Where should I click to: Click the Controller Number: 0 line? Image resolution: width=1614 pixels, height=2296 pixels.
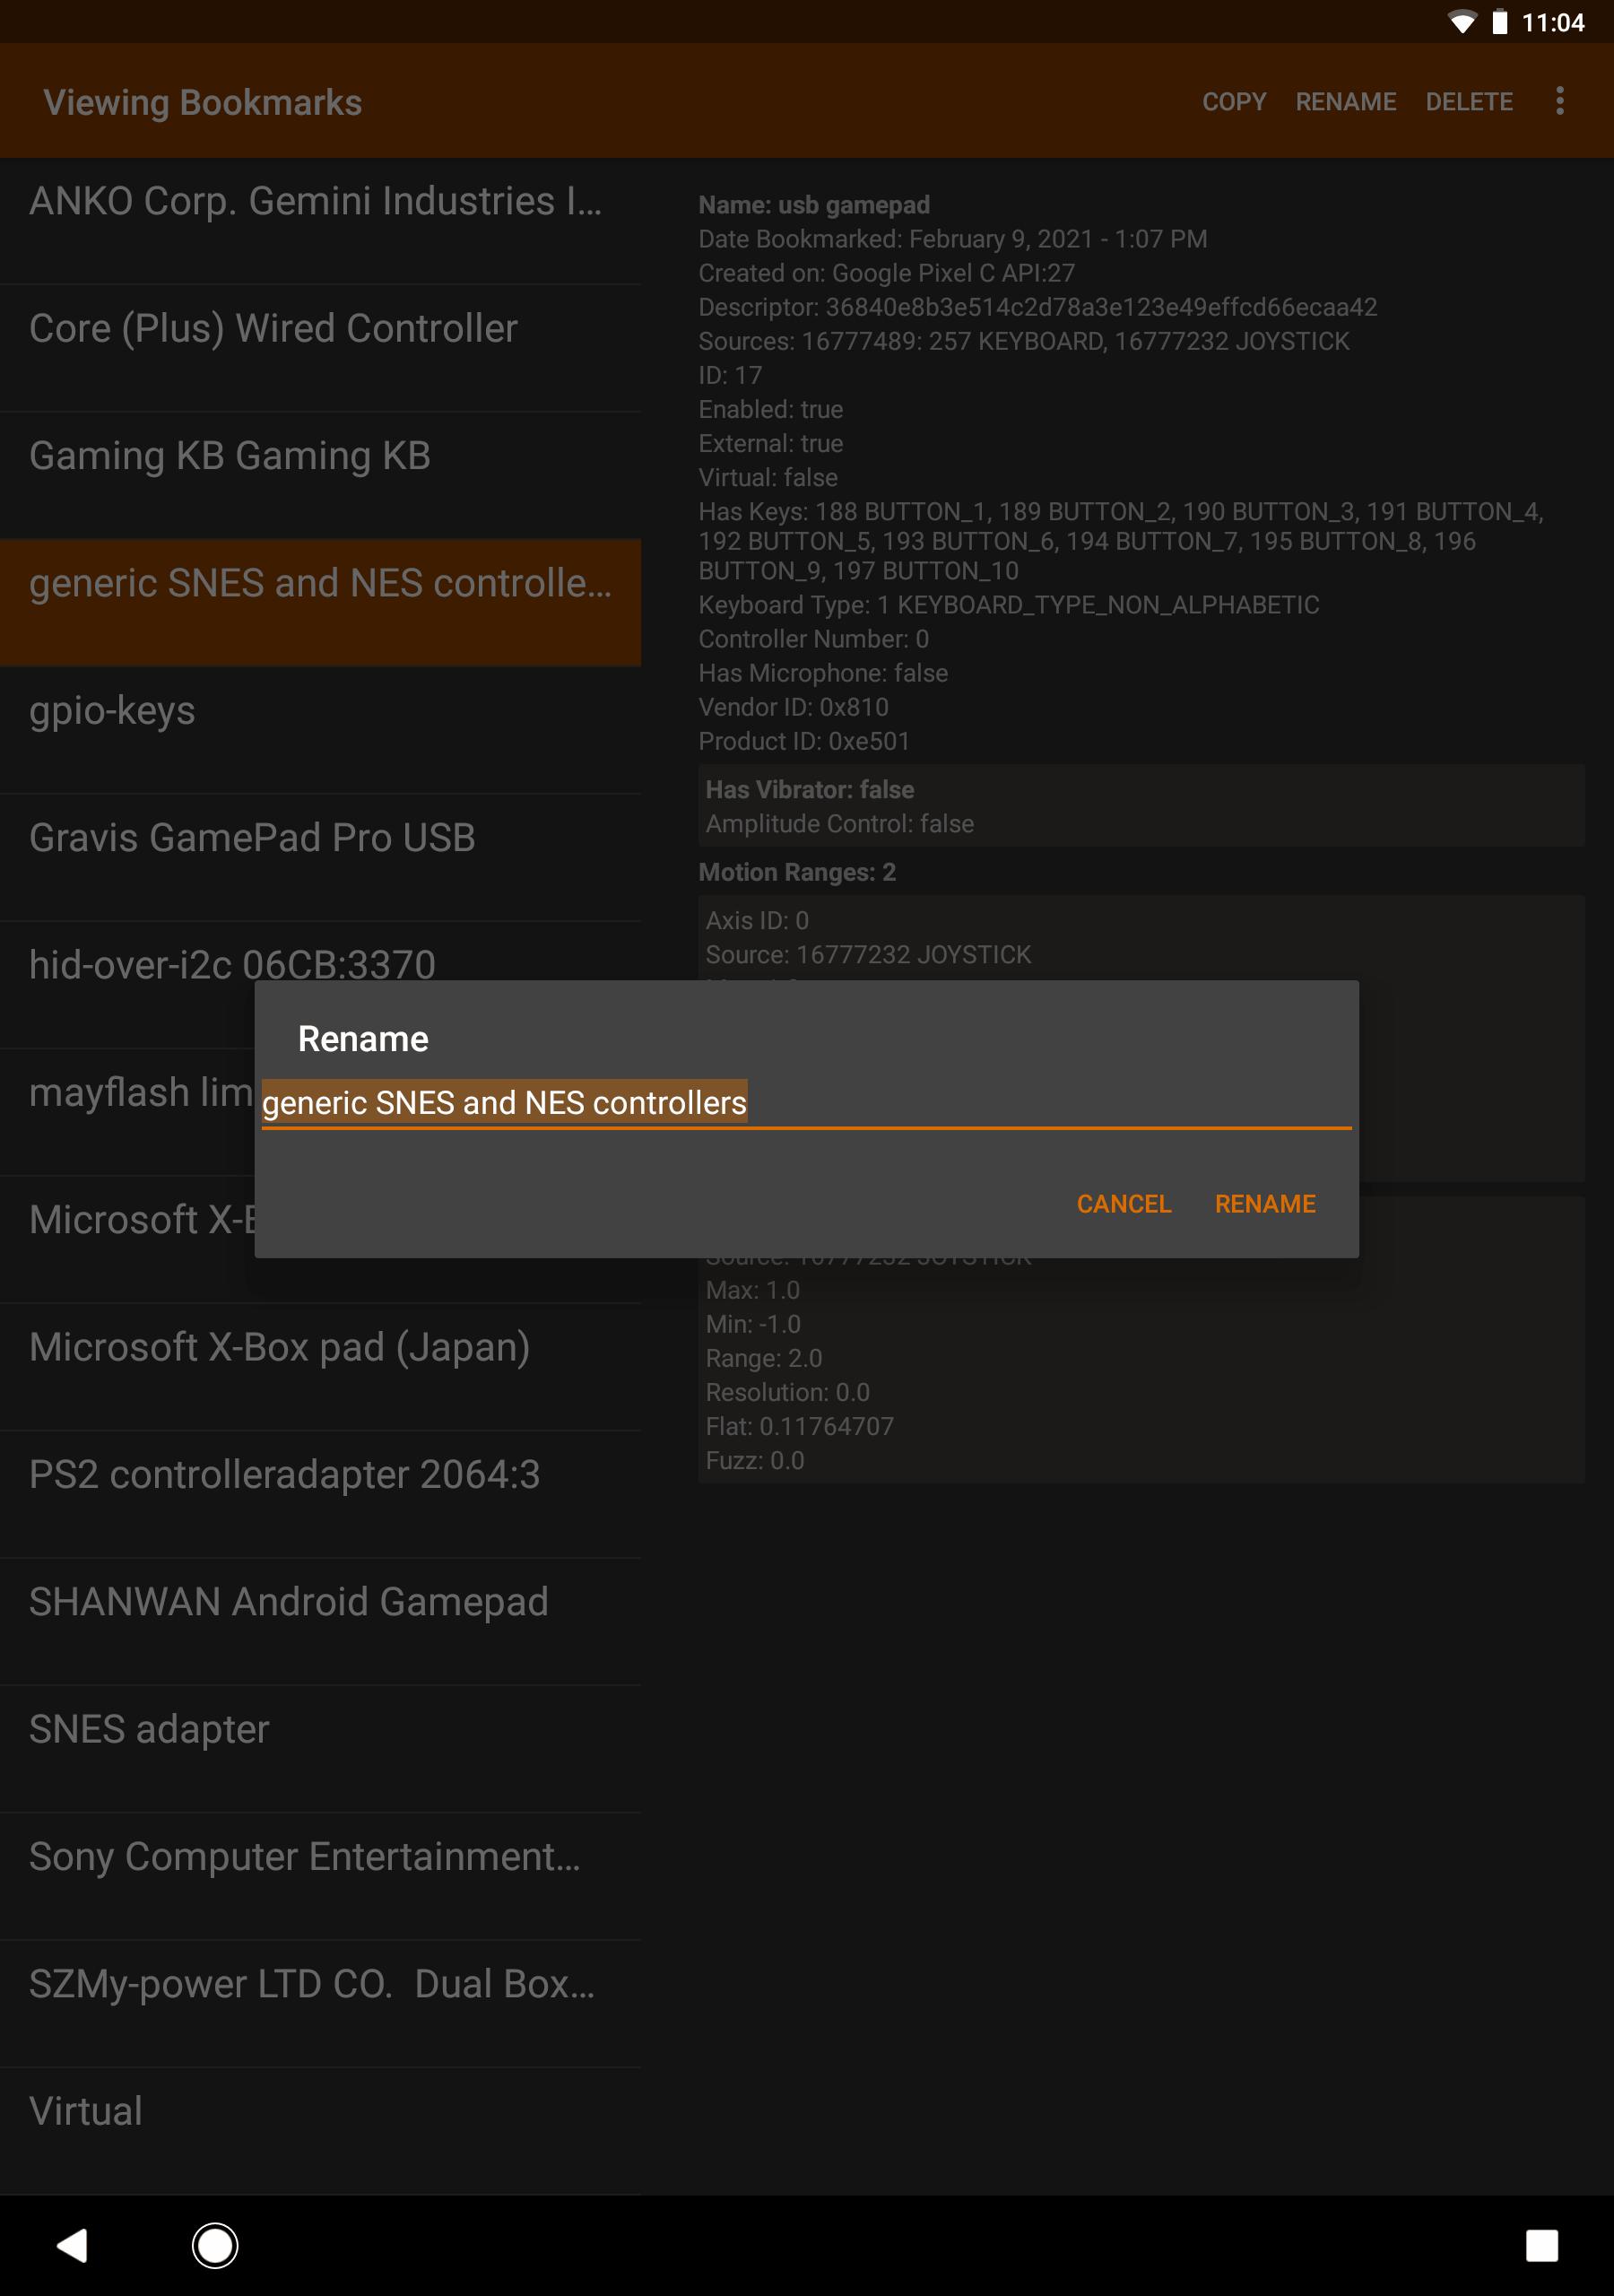click(x=814, y=639)
